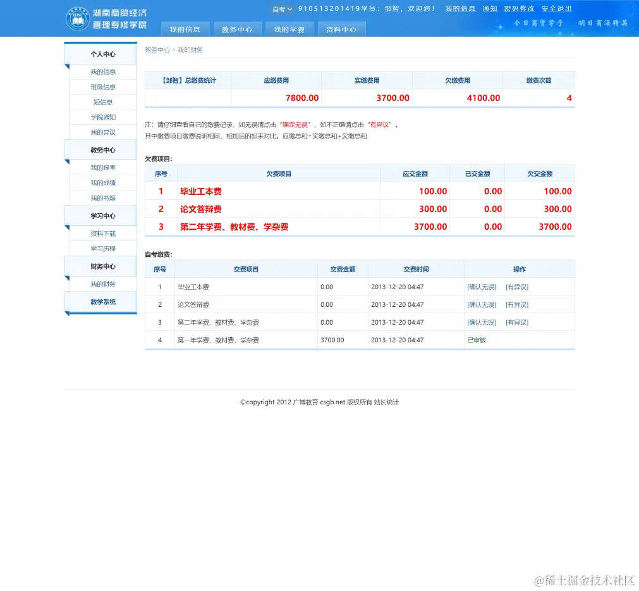The width and height of the screenshot is (639, 591).
Task: Click the 100.00 欠交金额 for 毕业工本费
Action: tap(558, 191)
